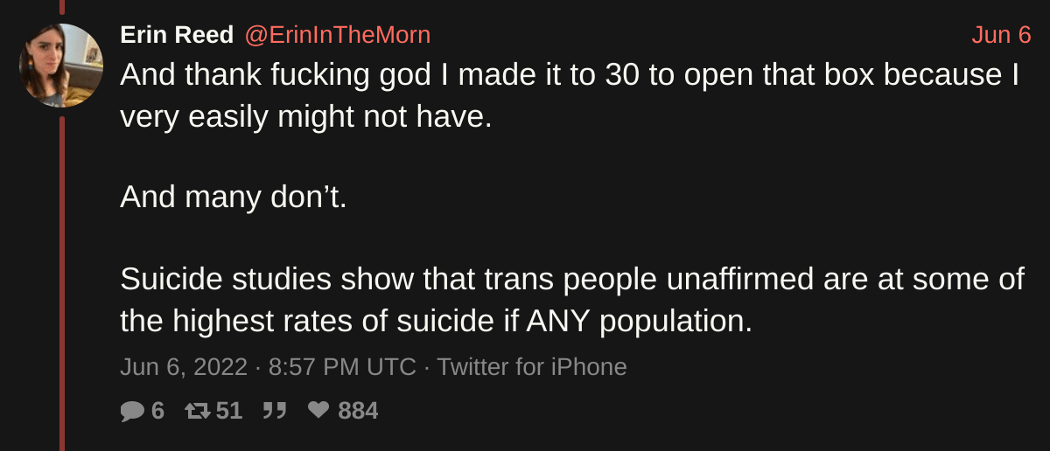Click the line "And many don't."

(234, 197)
